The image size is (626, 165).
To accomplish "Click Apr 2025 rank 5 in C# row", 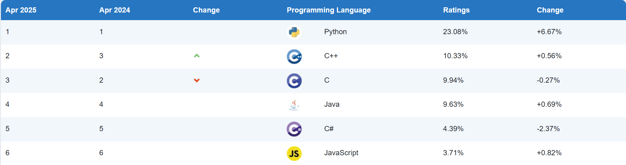I will tap(7, 129).
